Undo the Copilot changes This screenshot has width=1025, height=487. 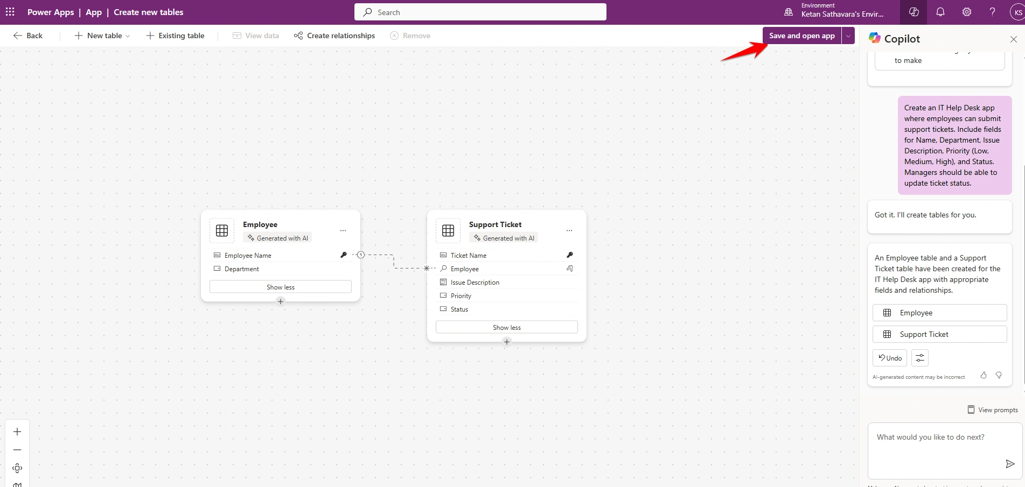click(890, 358)
